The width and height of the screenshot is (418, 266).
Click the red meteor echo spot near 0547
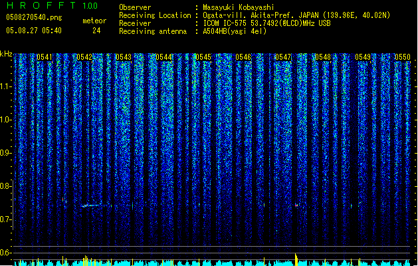tap(296, 205)
